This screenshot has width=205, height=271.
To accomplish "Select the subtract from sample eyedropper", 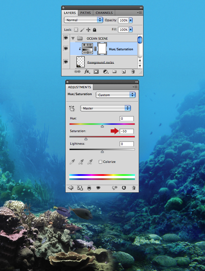I will pyautogui.click(x=90, y=162).
